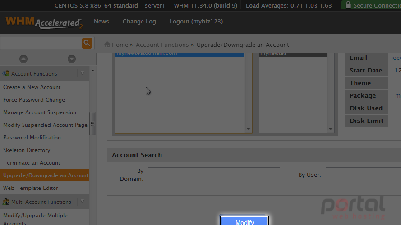Image resolution: width=401 pixels, height=225 pixels.
Task: Open Skeleton Directory
Action: click(27, 150)
